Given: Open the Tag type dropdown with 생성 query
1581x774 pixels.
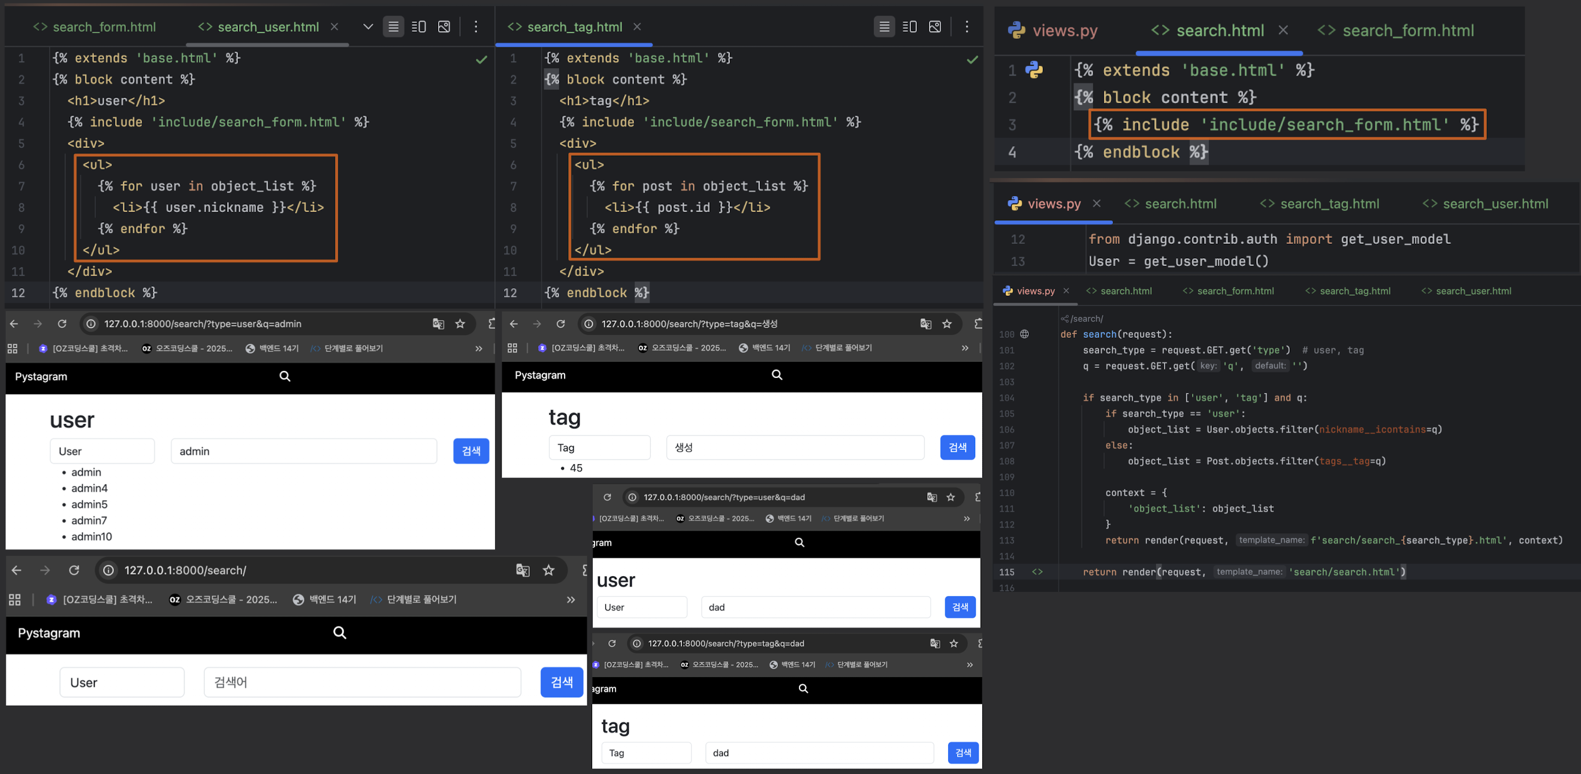Looking at the screenshot, I should pos(599,448).
